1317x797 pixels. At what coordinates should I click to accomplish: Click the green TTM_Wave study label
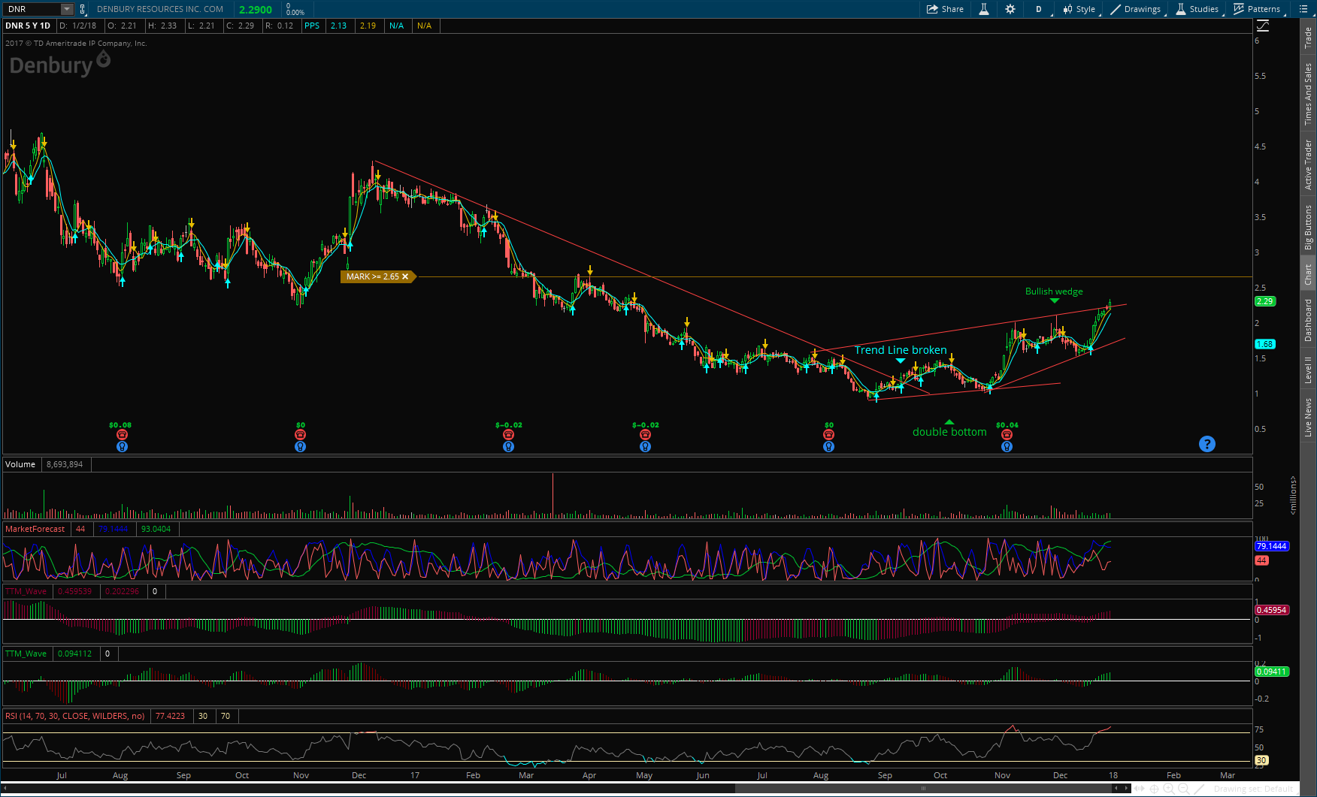[26, 654]
